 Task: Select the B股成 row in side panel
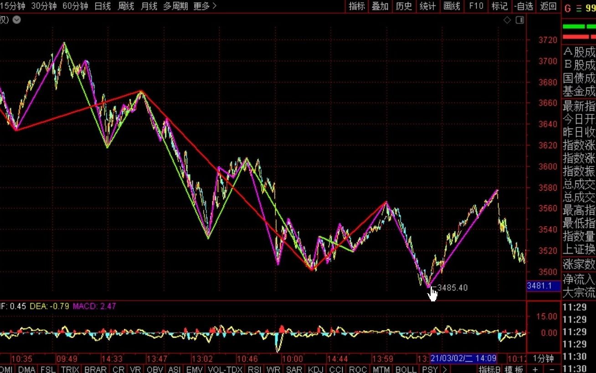pyautogui.click(x=579, y=65)
